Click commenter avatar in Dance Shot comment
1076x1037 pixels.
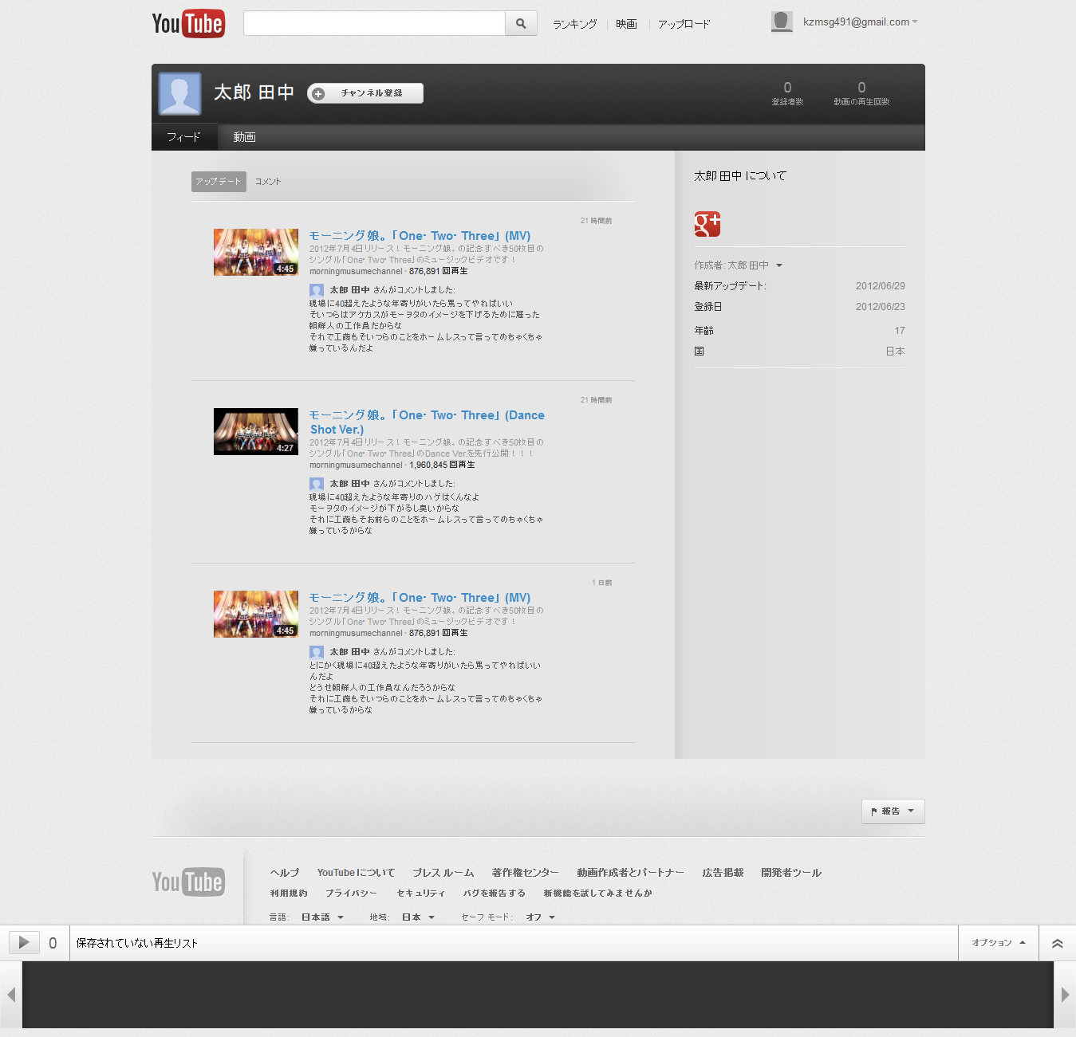(x=317, y=484)
